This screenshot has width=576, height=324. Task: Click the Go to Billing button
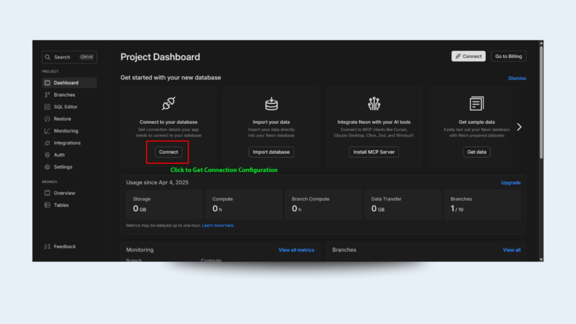(x=508, y=56)
